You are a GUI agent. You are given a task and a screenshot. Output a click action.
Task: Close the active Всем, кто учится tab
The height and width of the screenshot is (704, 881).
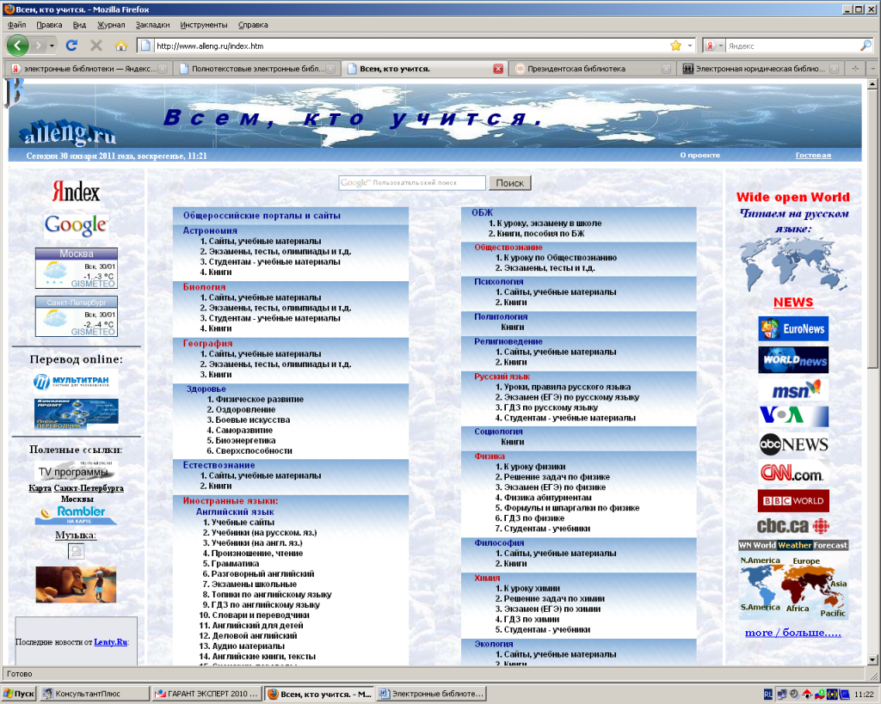tap(498, 69)
